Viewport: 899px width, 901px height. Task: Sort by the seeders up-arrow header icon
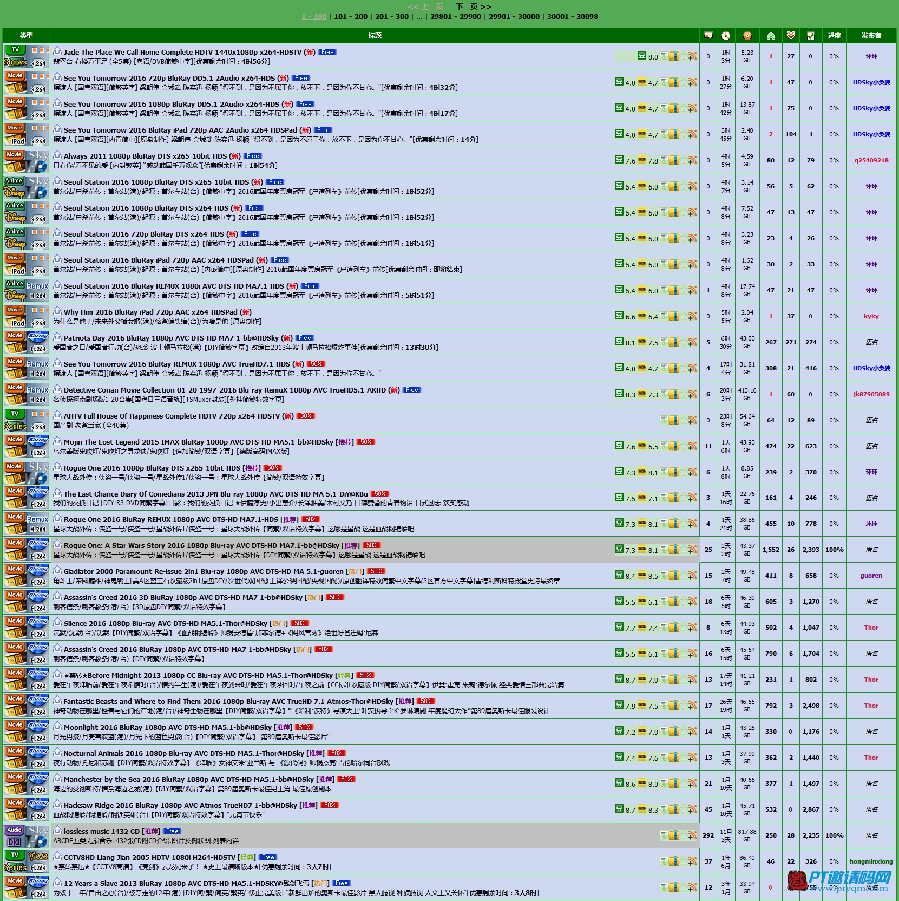(x=771, y=35)
